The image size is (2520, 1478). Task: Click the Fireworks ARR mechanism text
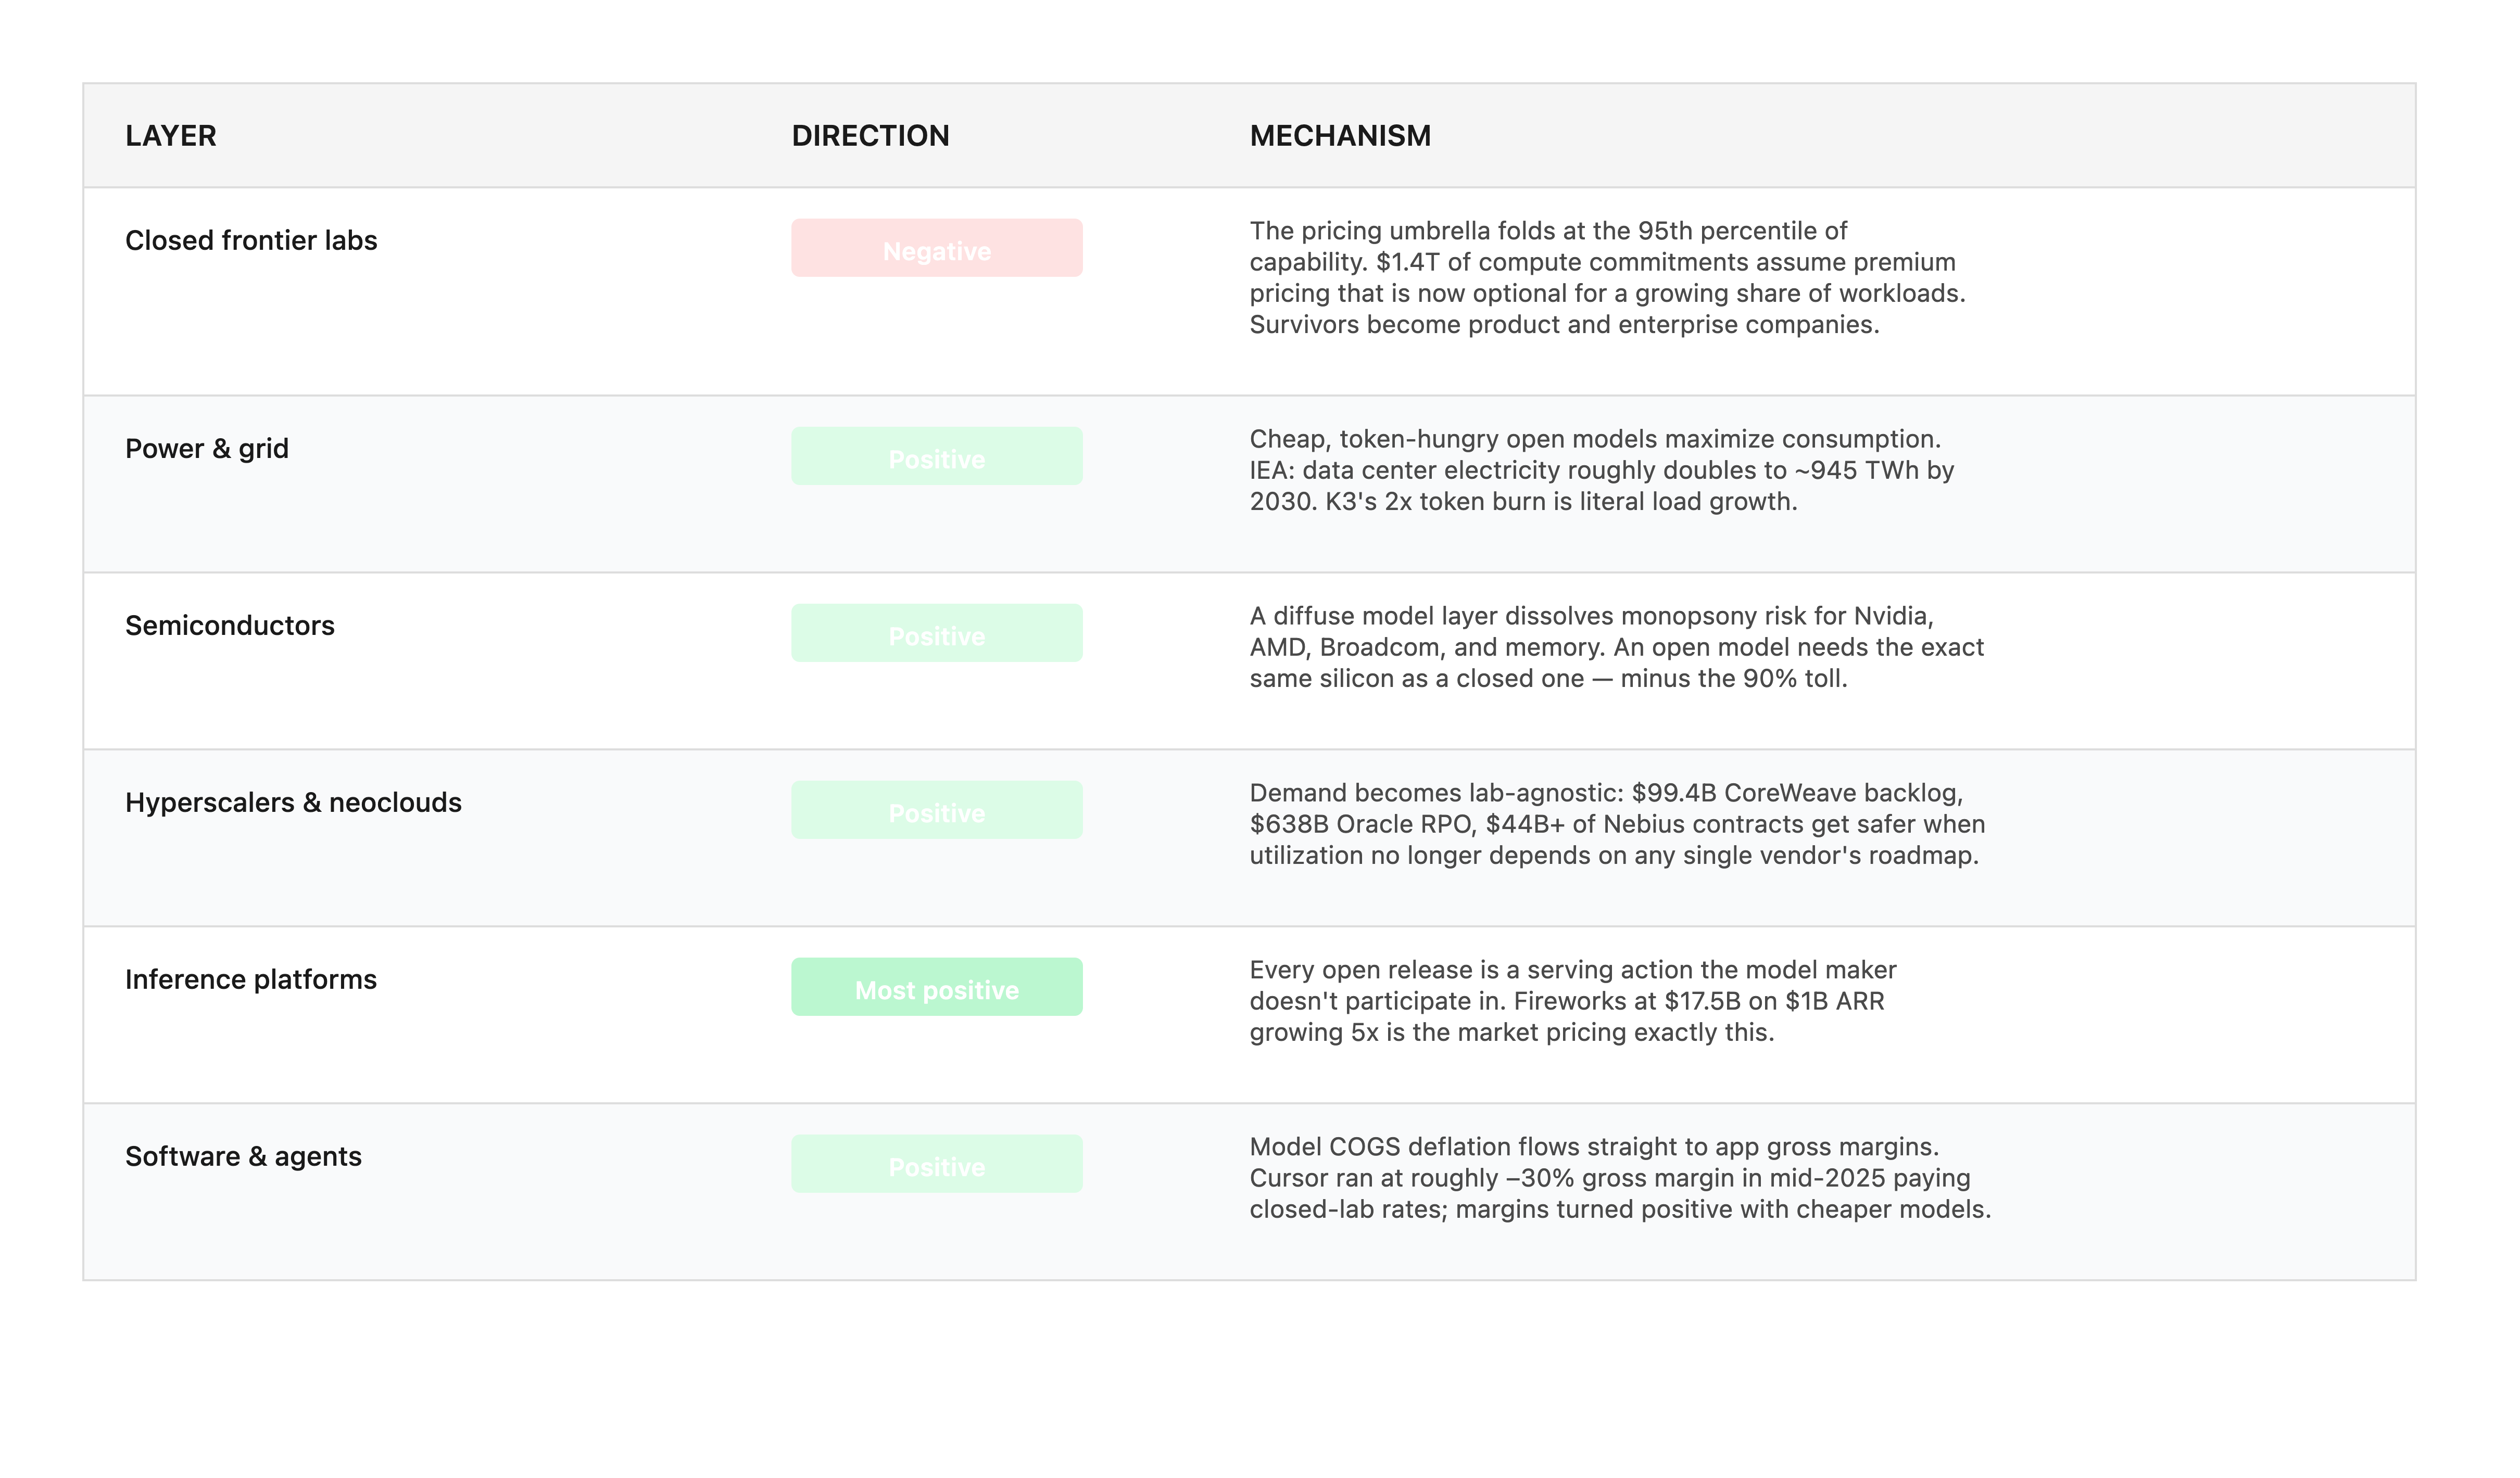point(1573,1001)
